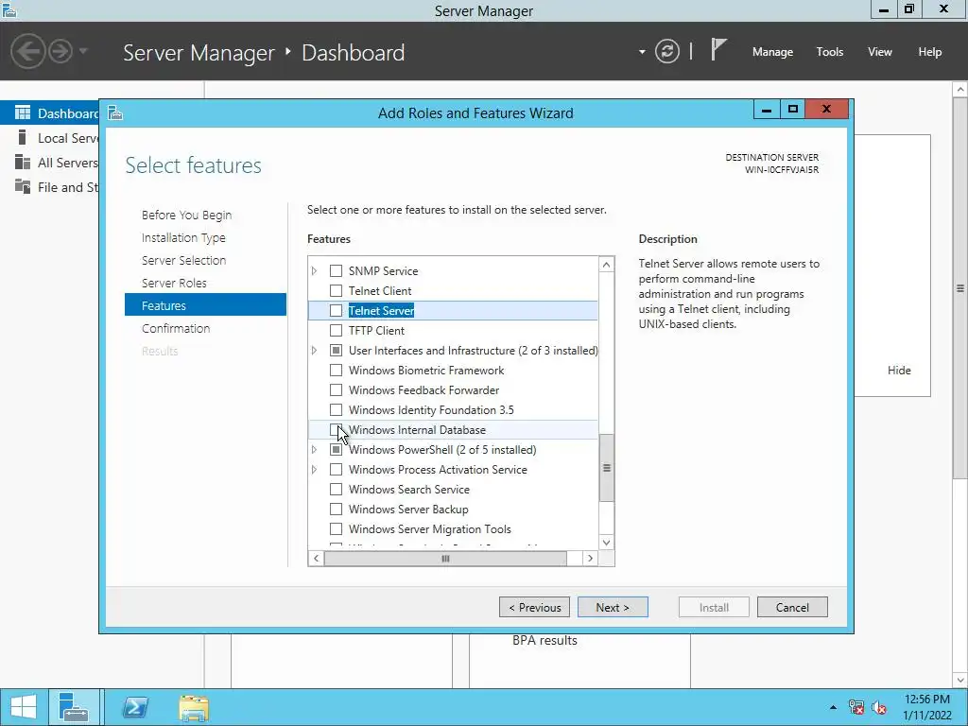968x726 pixels.
Task: Open the taskbar clock and date
Action: [926, 707]
